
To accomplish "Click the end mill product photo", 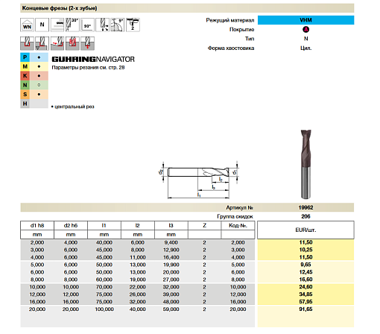I will coord(305,164).
